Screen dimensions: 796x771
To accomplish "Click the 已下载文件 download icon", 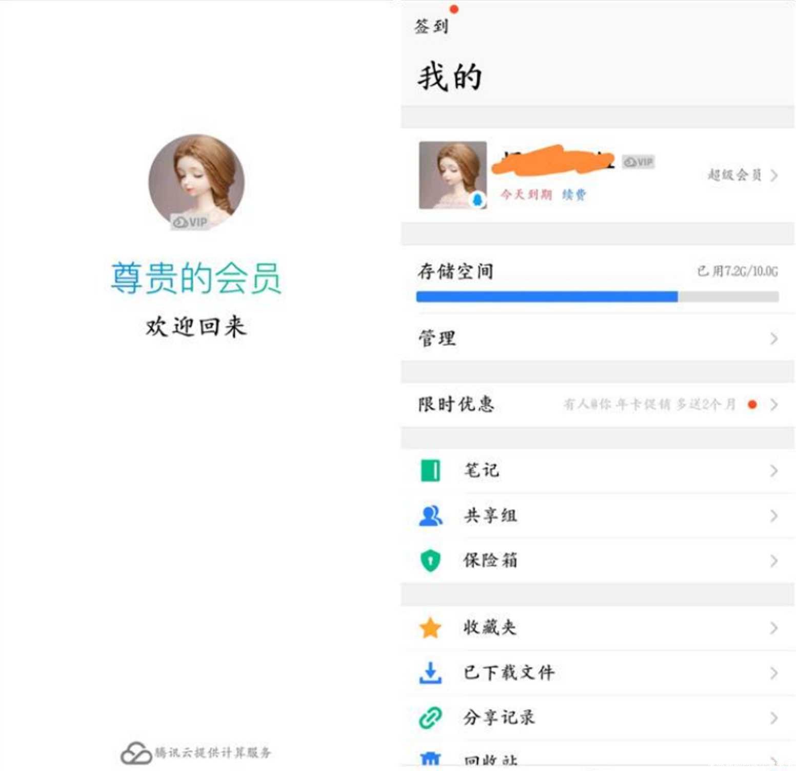I will tap(430, 673).
